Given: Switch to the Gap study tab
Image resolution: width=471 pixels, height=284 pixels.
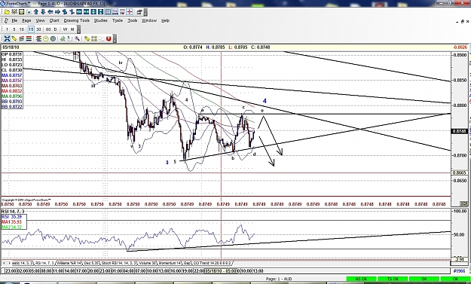Looking at the screenshot, I should point(187,263).
